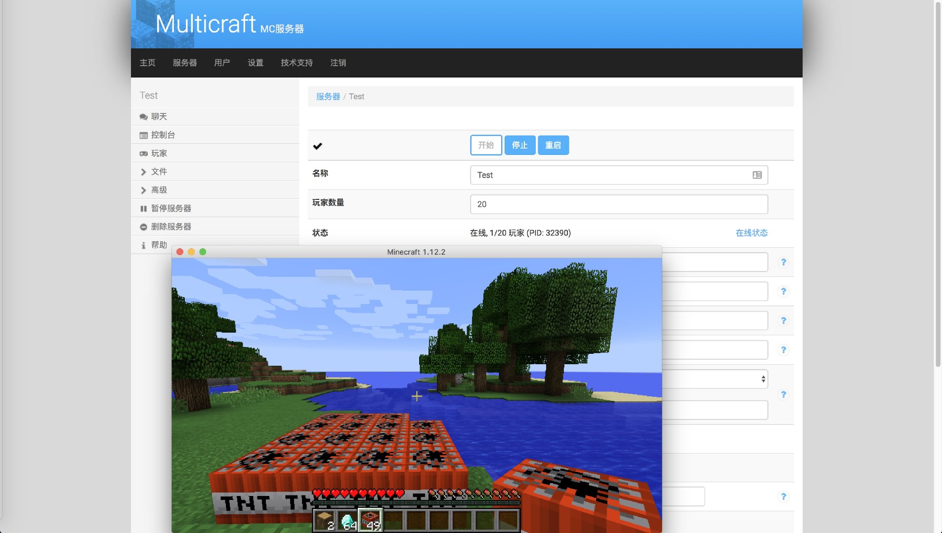Open the 设置 navigation menu item
The image size is (942, 533).
click(255, 63)
